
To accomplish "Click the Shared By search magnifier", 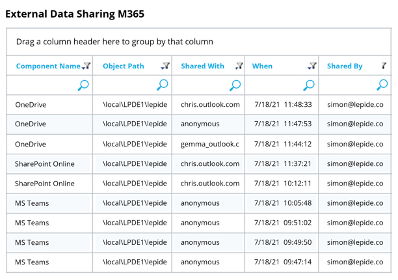I will pos(382,85).
